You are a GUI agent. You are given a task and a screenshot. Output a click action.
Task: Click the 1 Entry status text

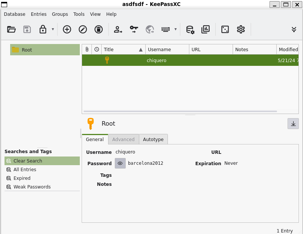(x=285, y=231)
